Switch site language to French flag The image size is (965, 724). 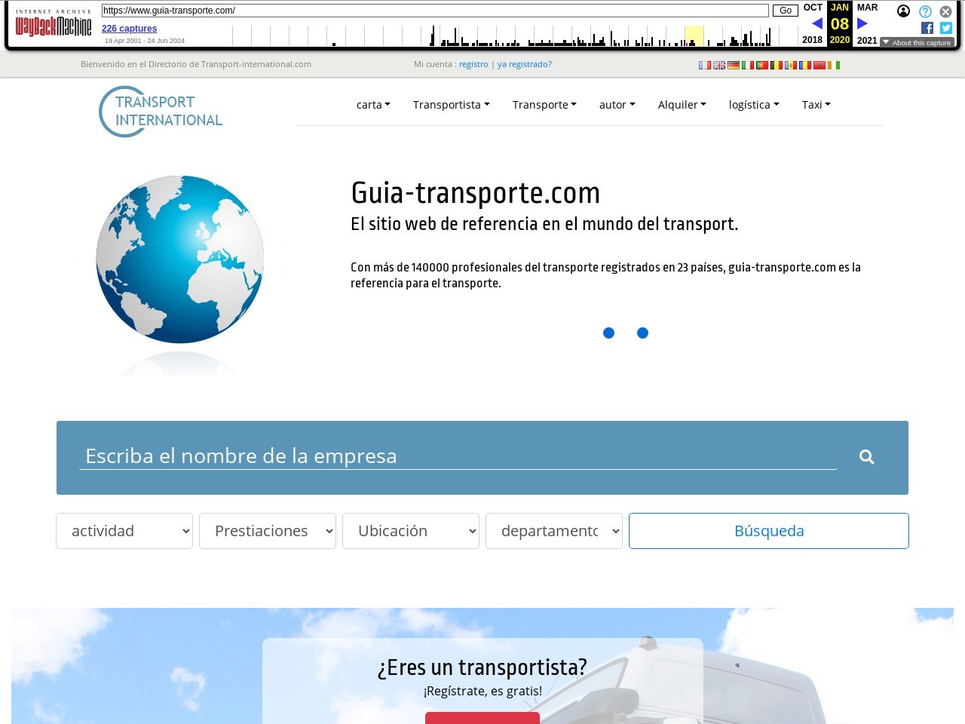point(704,66)
